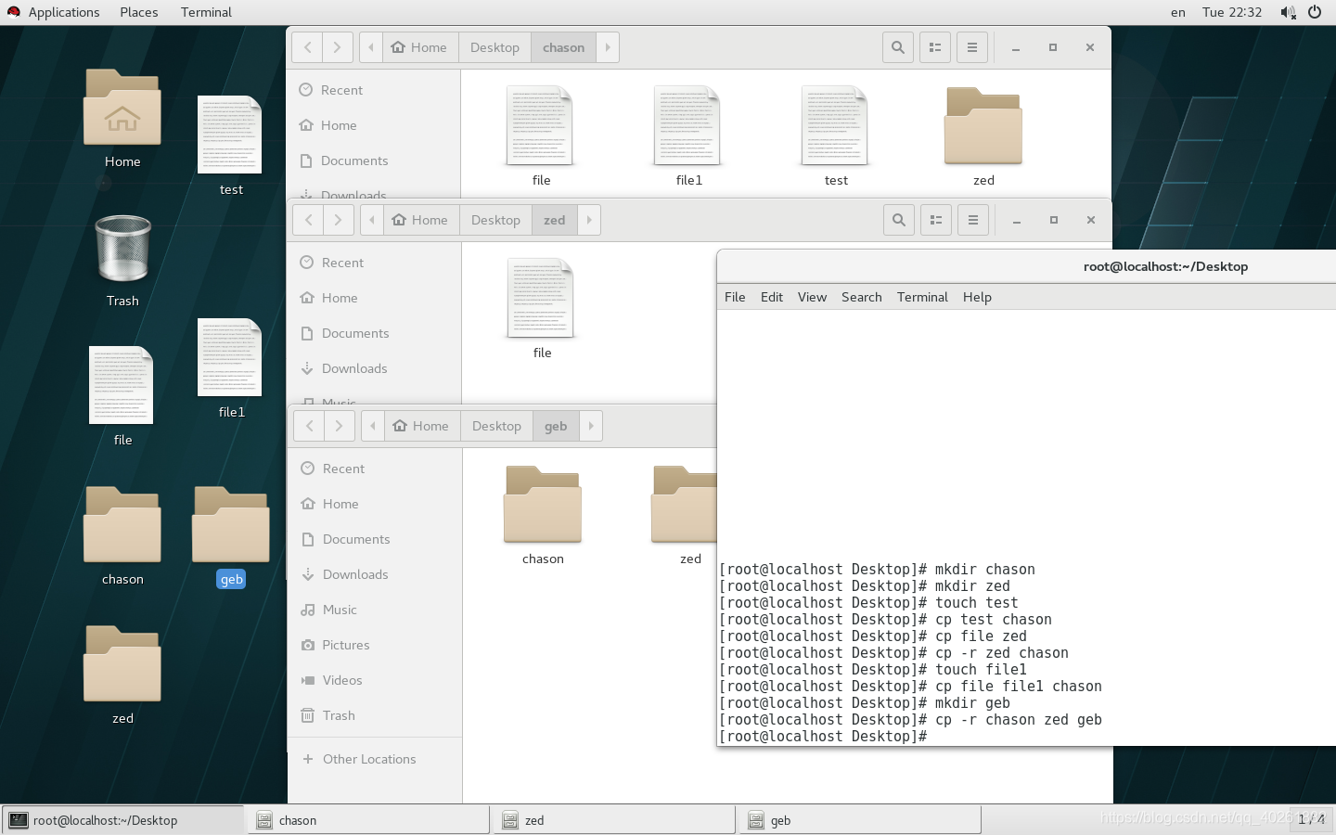Expand the path bar left arrow in the geb window
Viewport: 1336px width, 835px height.
(373, 426)
